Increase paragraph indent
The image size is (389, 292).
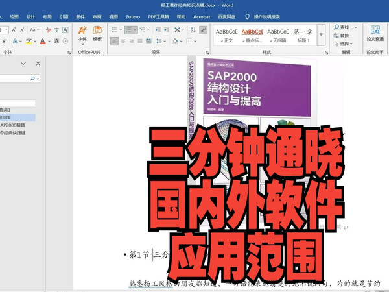click(x=167, y=30)
